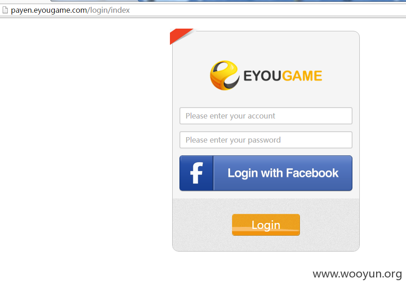Click the /login/index path in the URL
Screen dimensions: 406x287
[x=108, y=10]
